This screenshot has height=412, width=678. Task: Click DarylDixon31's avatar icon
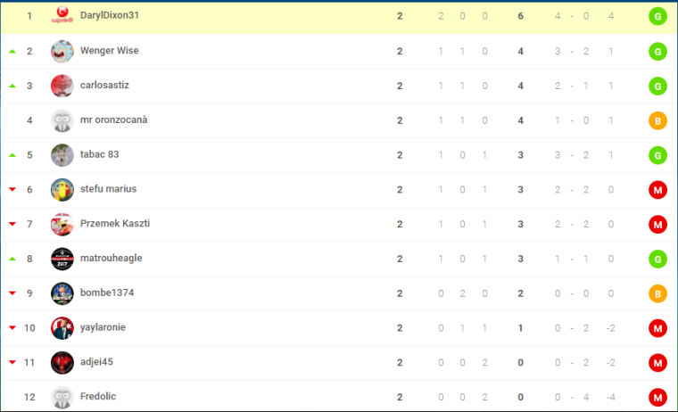[62, 16]
